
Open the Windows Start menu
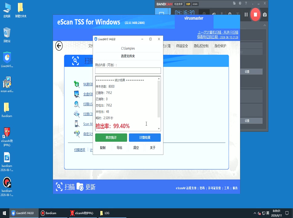point(4,213)
